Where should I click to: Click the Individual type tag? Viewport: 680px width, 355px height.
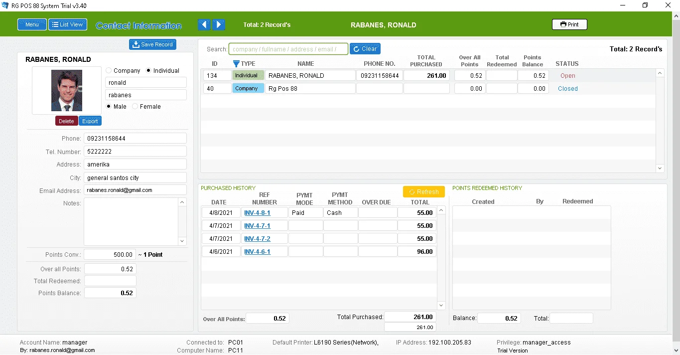pos(248,76)
